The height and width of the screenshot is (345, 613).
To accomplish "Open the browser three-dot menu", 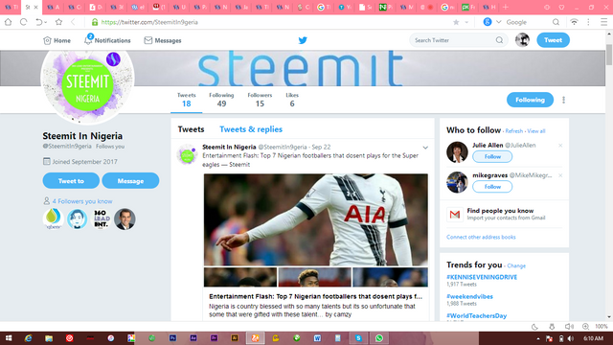I will click(x=588, y=22).
